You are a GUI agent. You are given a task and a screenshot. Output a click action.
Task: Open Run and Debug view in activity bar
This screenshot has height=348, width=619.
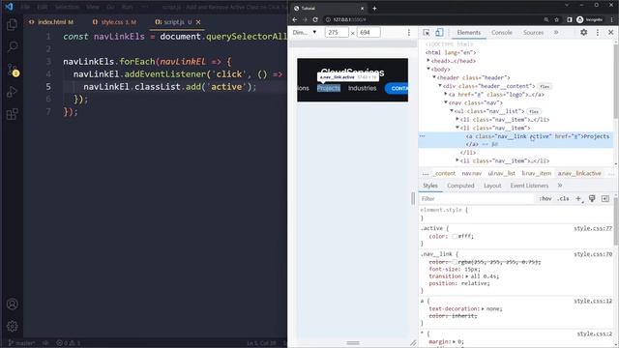coord(12,92)
